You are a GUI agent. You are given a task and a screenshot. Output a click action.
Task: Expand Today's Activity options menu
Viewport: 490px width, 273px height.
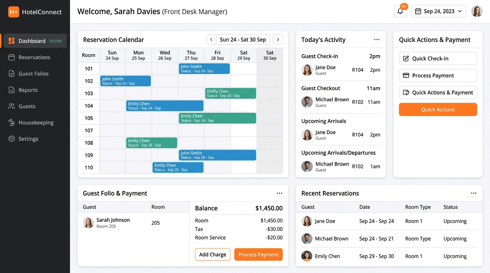point(376,39)
